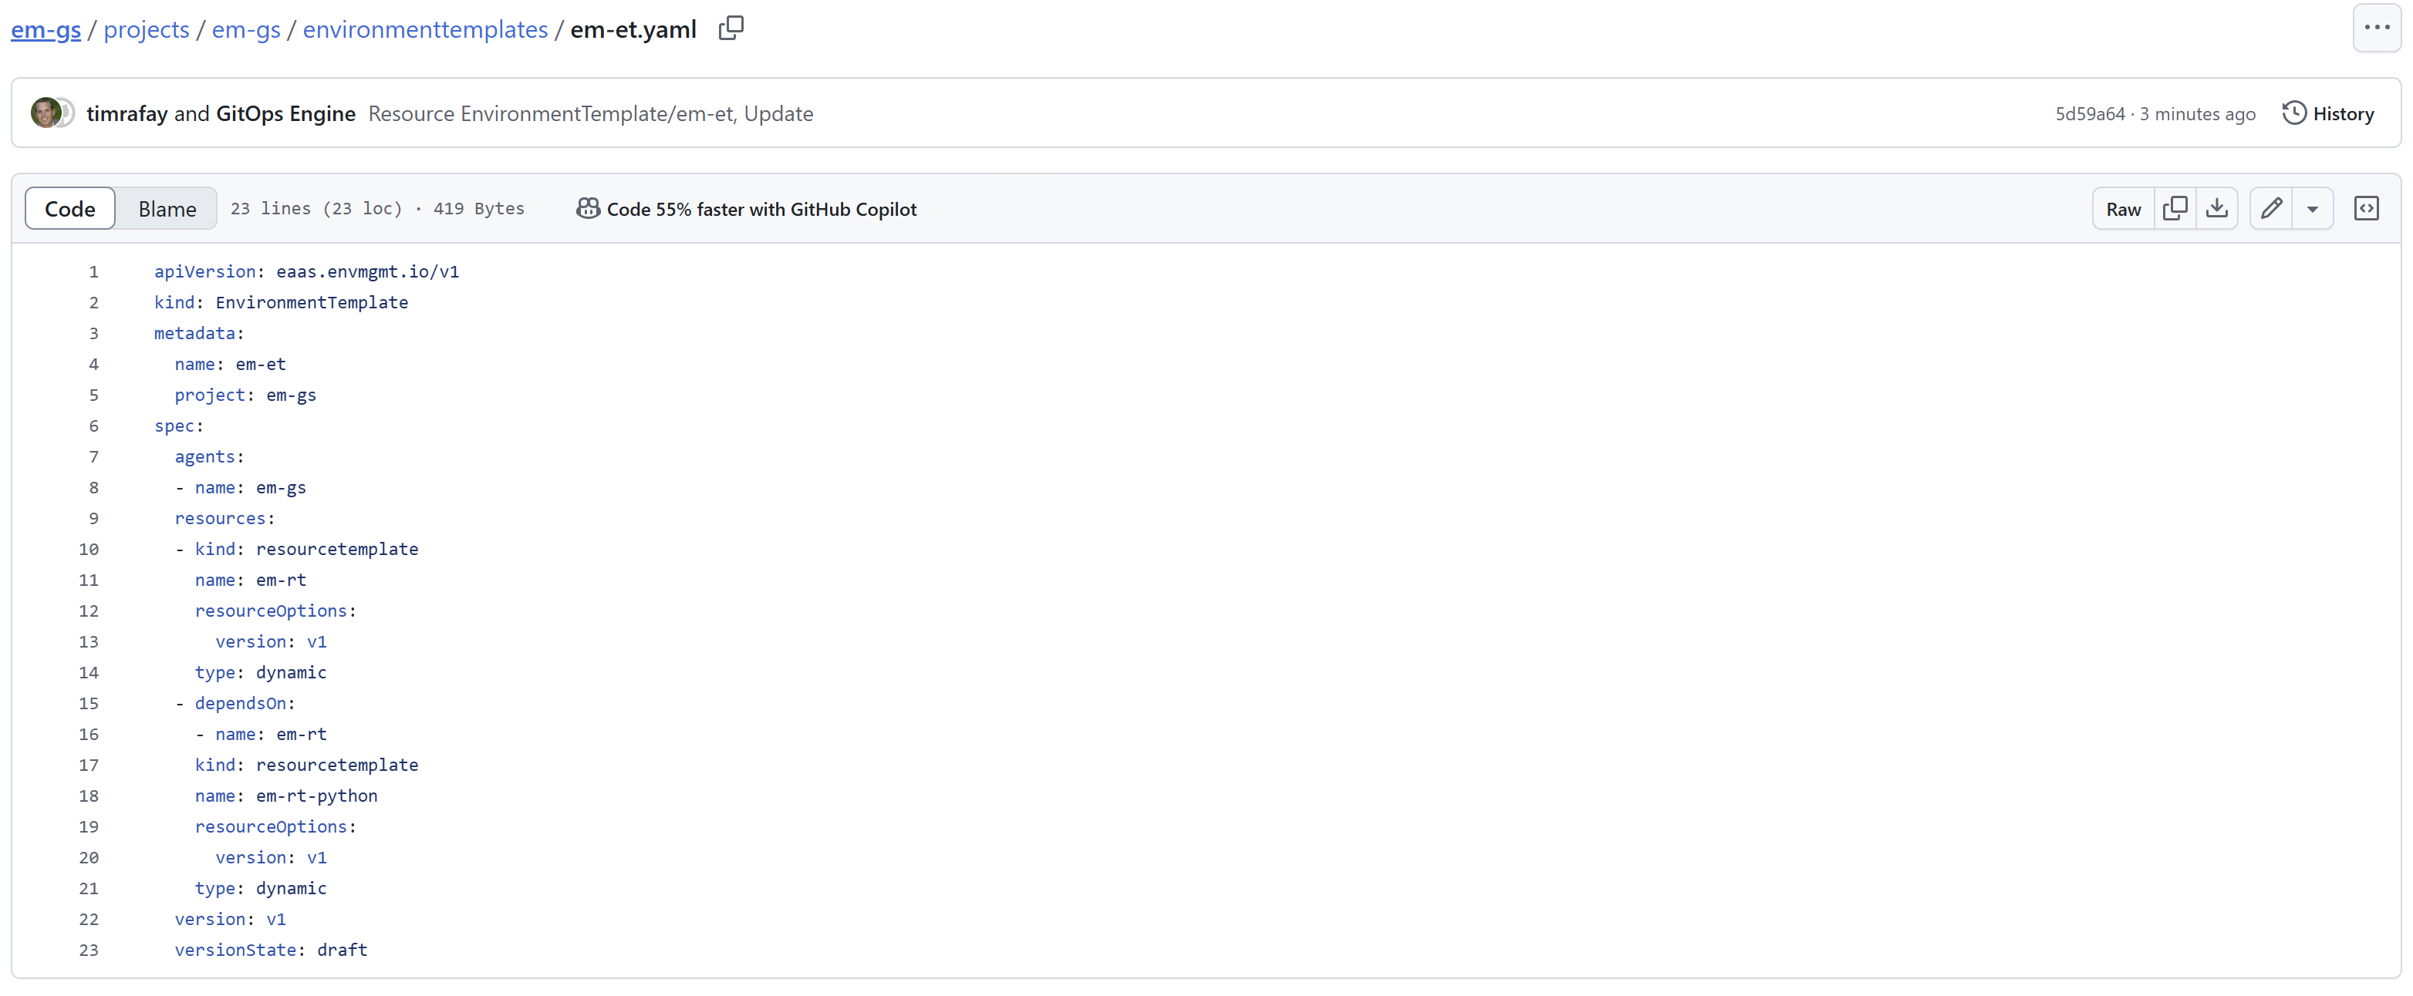Select line number 15
The image size is (2413, 996).
[x=89, y=703]
